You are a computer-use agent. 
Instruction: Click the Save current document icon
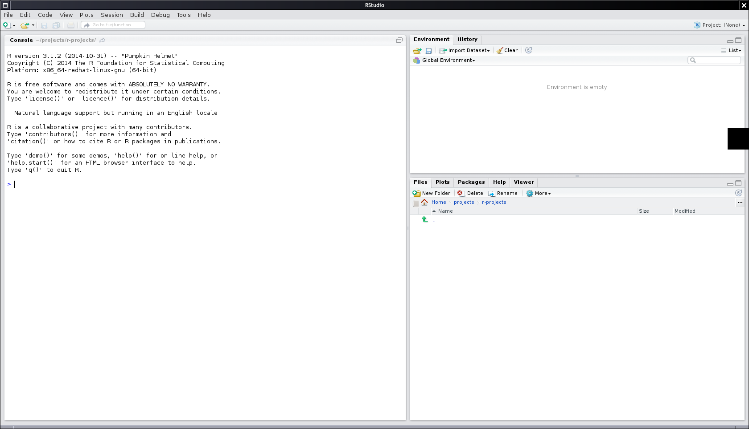click(x=44, y=25)
